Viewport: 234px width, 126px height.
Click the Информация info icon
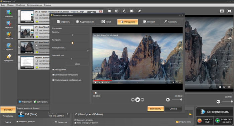click(x=20, y=102)
